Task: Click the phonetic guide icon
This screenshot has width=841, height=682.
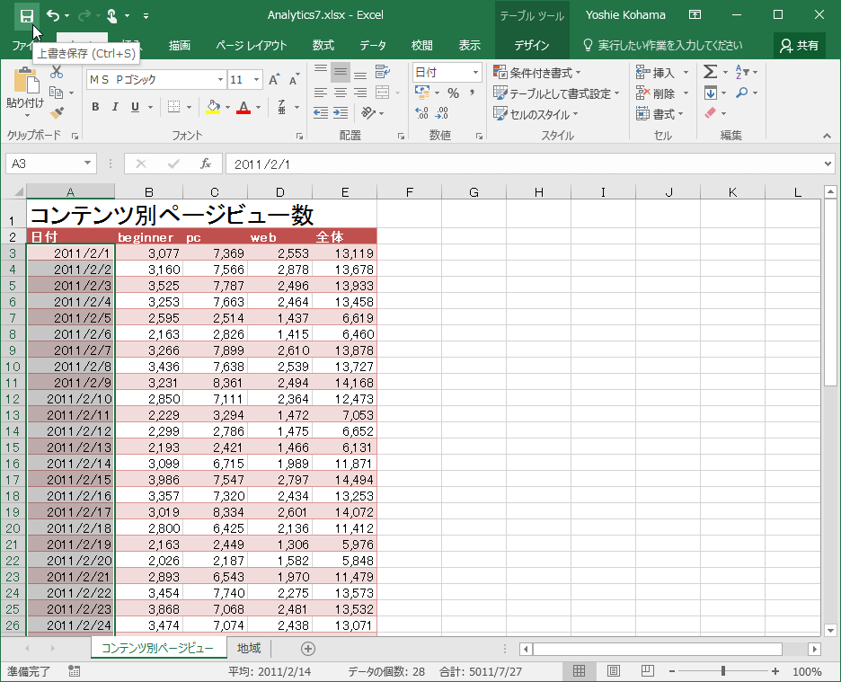Action: point(281,107)
